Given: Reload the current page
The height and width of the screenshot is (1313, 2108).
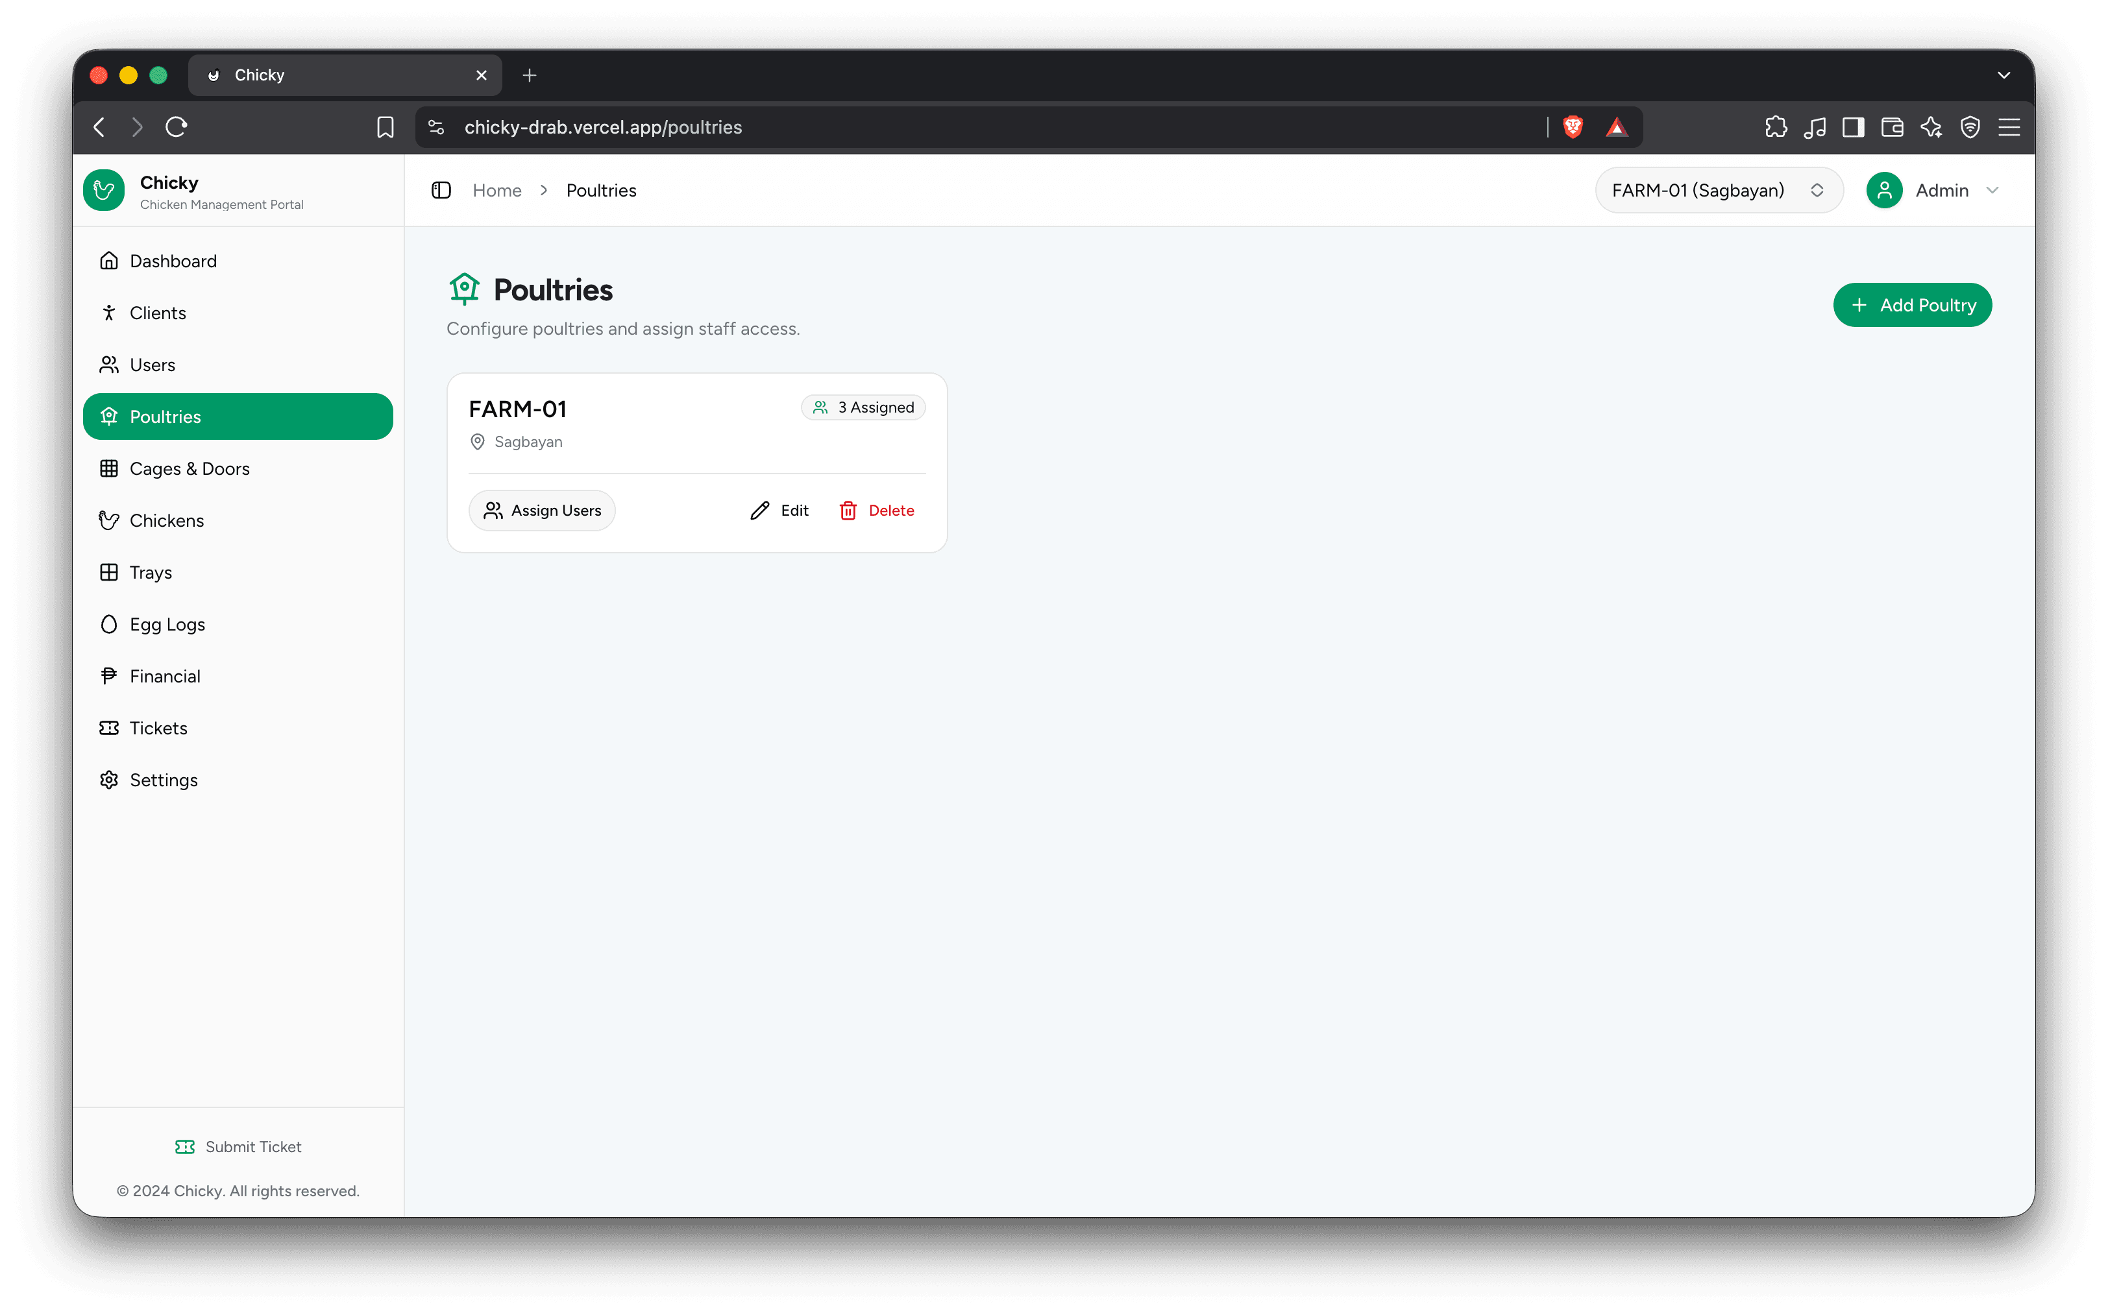Looking at the screenshot, I should tap(177, 128).
